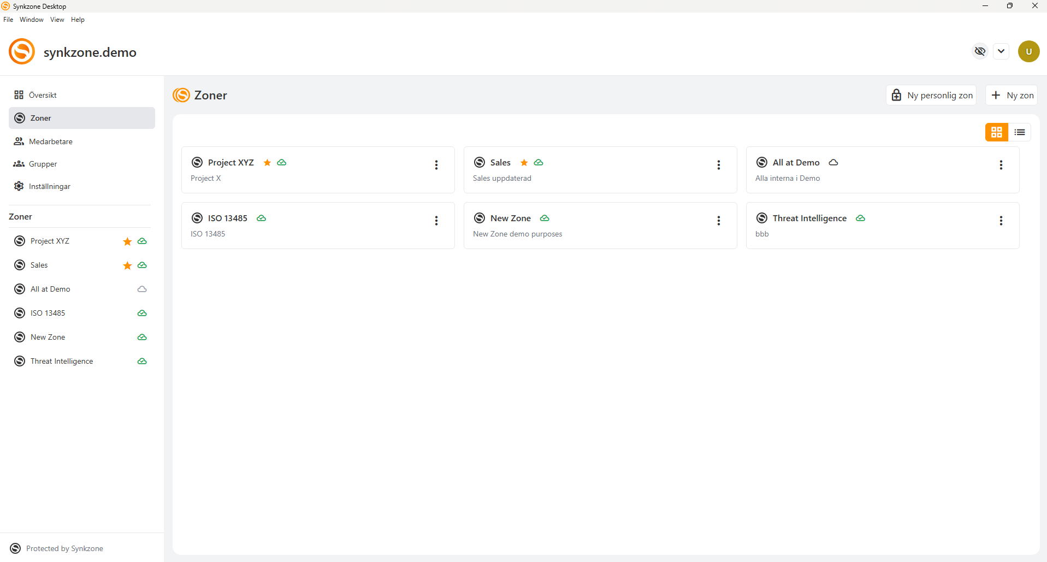
Task: Click sync cloud icon on Sales card
Action: [x=539, y=163]
